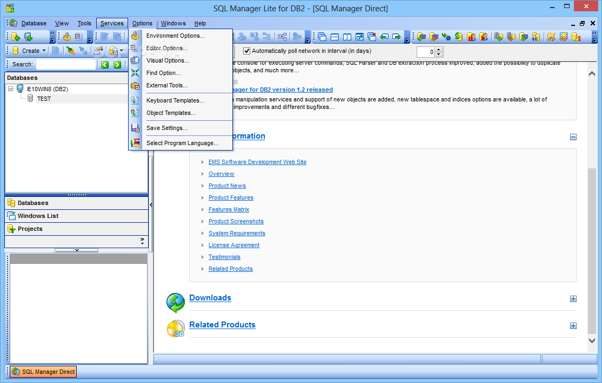Click the cascade windows toolbar icon

click(322, 37)
